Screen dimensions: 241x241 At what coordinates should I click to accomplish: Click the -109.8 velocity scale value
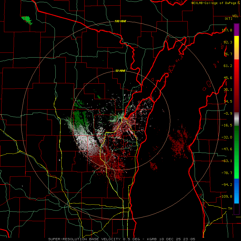click(226, 197)
